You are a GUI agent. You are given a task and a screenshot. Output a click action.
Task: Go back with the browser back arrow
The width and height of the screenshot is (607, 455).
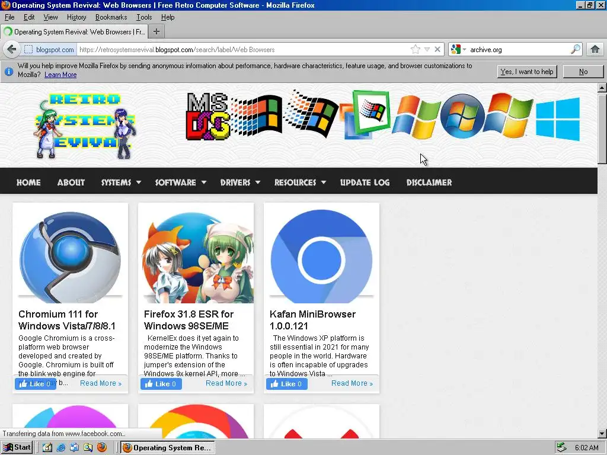point(12,50)
